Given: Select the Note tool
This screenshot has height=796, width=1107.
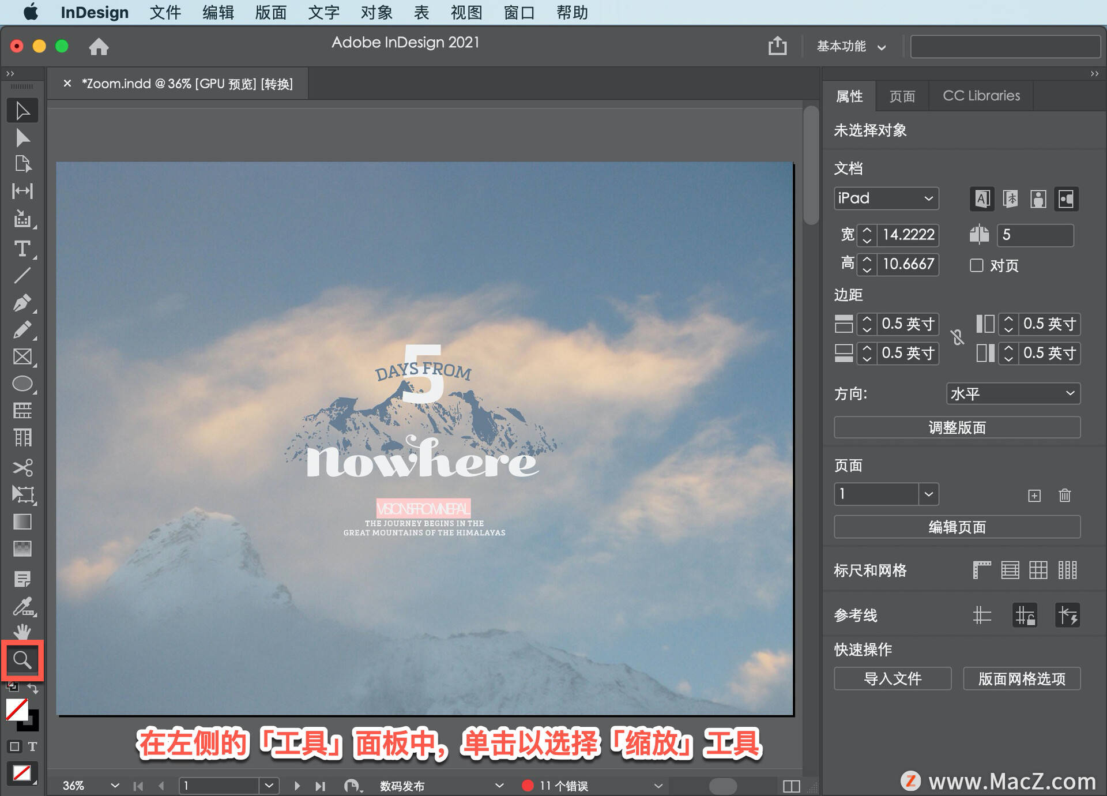Looking at the screenshot, I should click(22, 579).
